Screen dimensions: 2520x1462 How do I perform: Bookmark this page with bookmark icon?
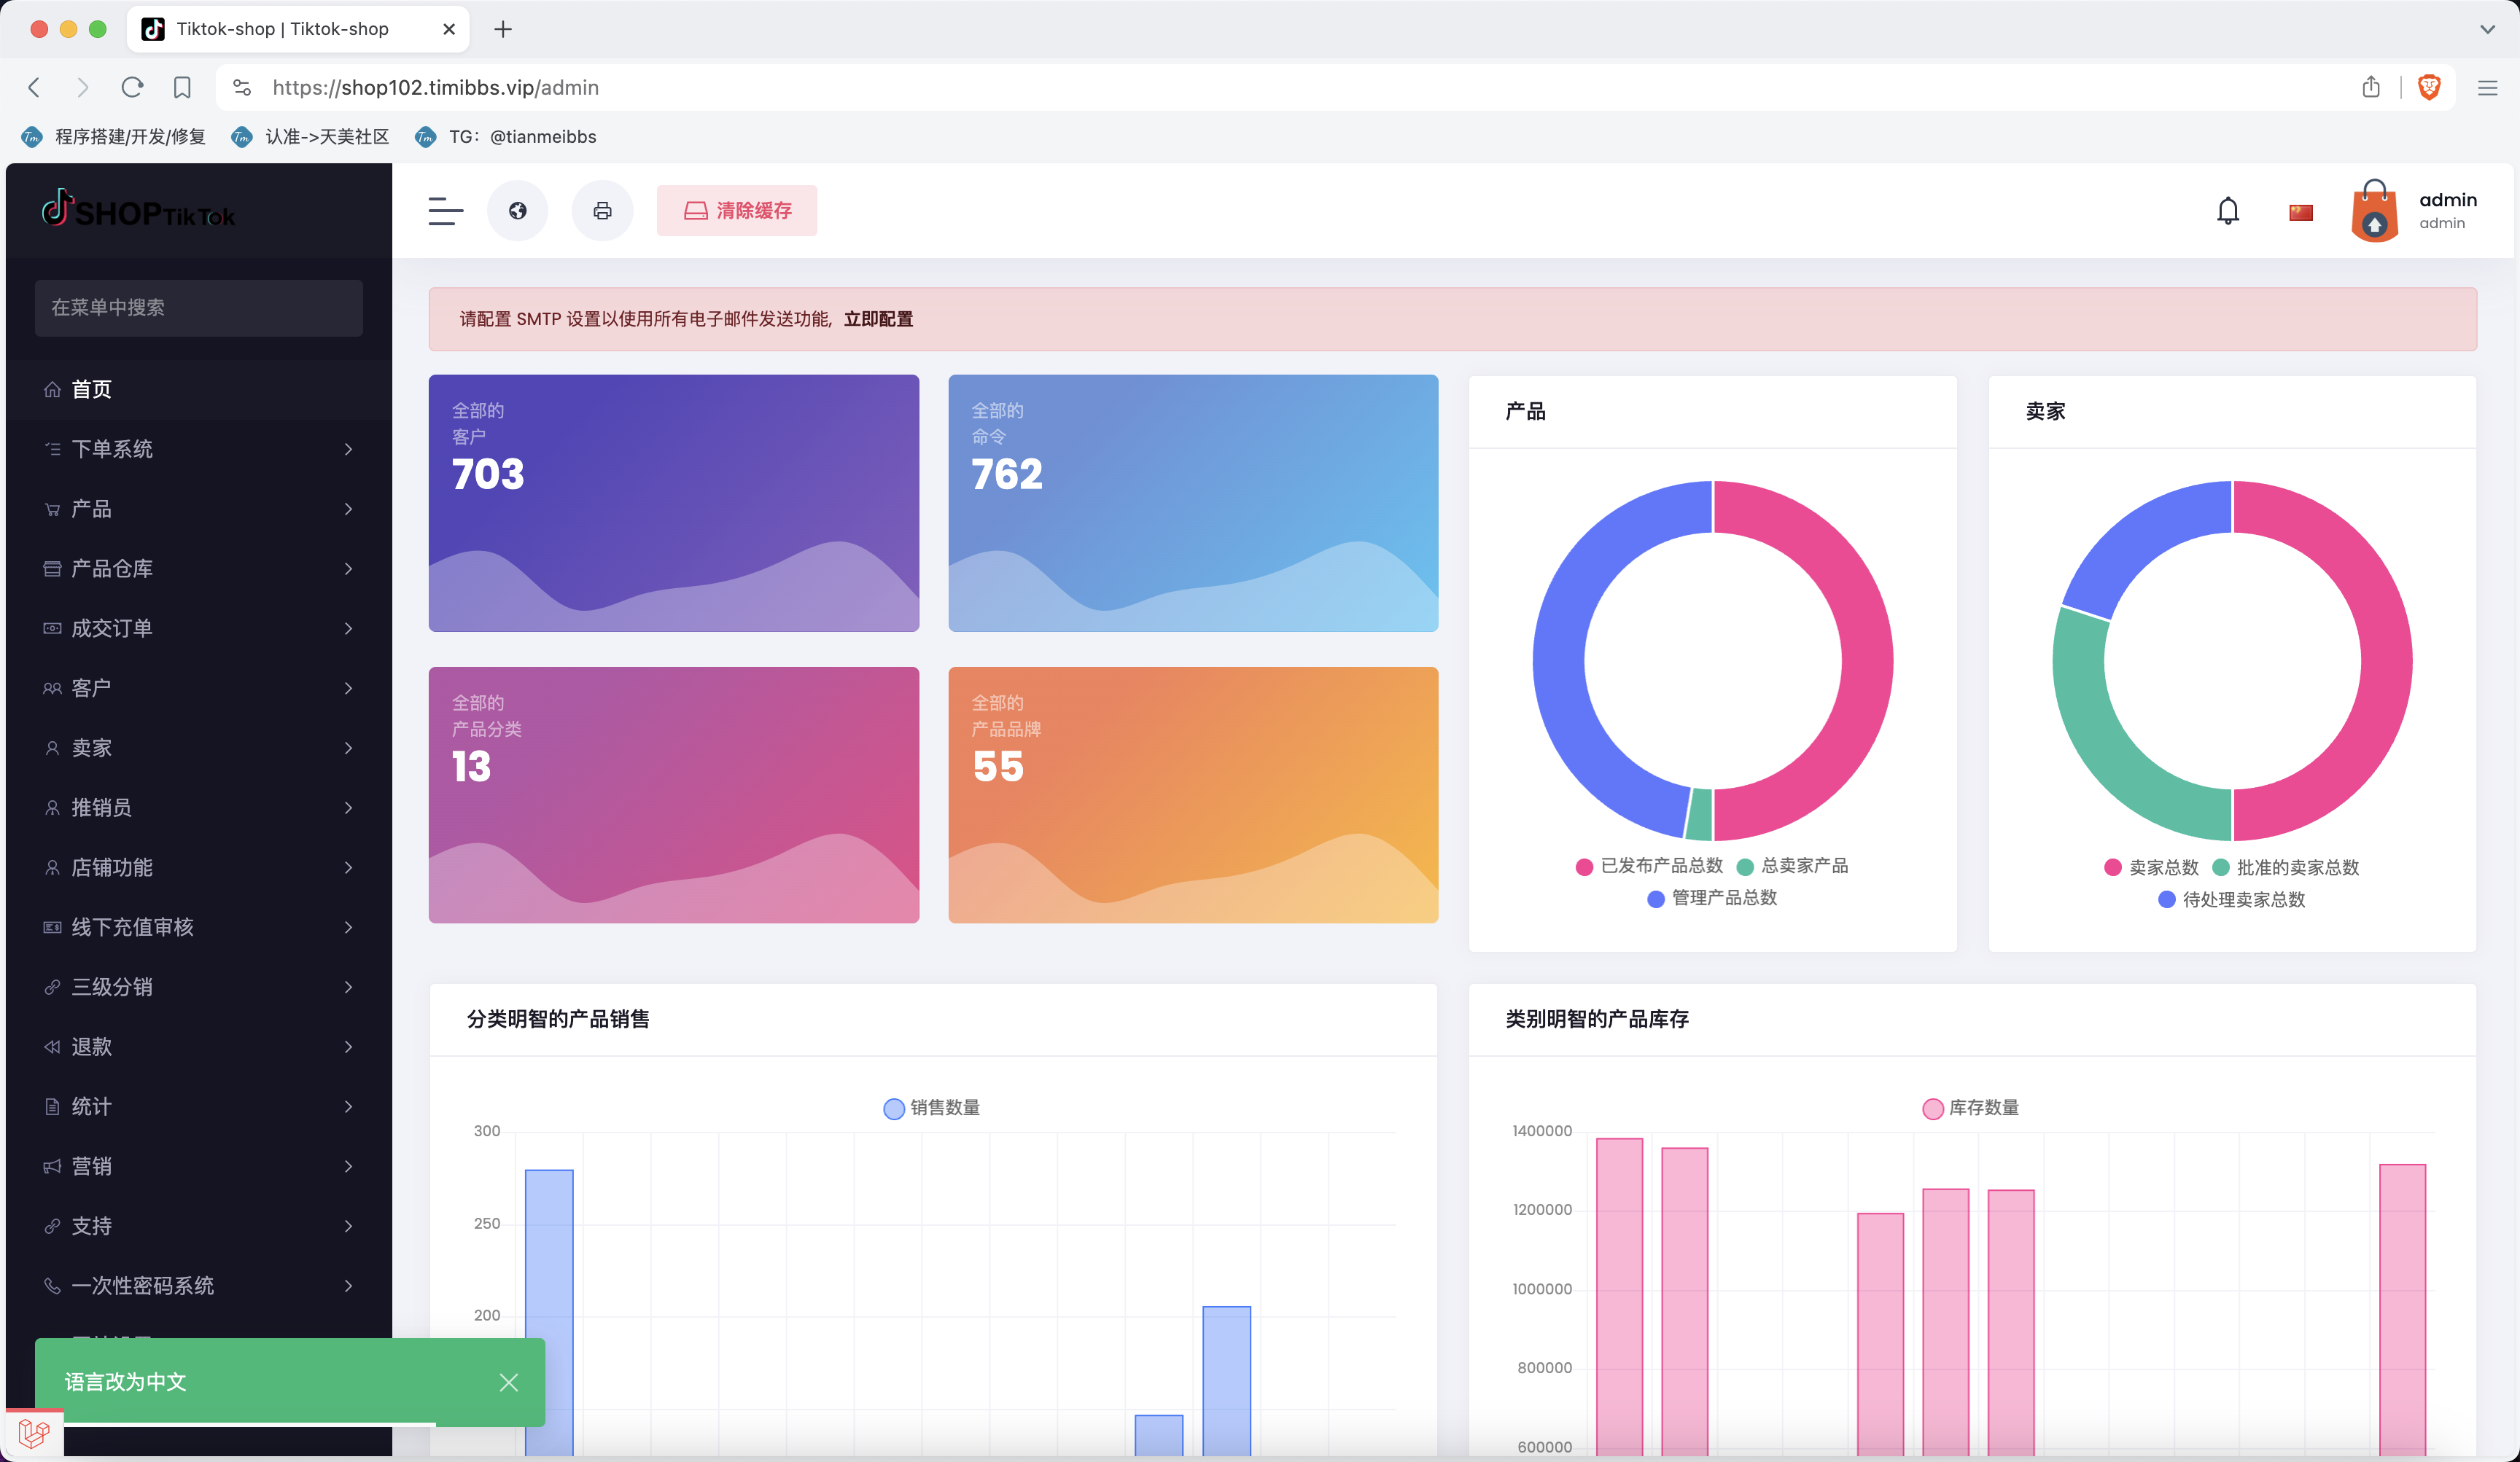pyautogui.click(x=182, y=88)
